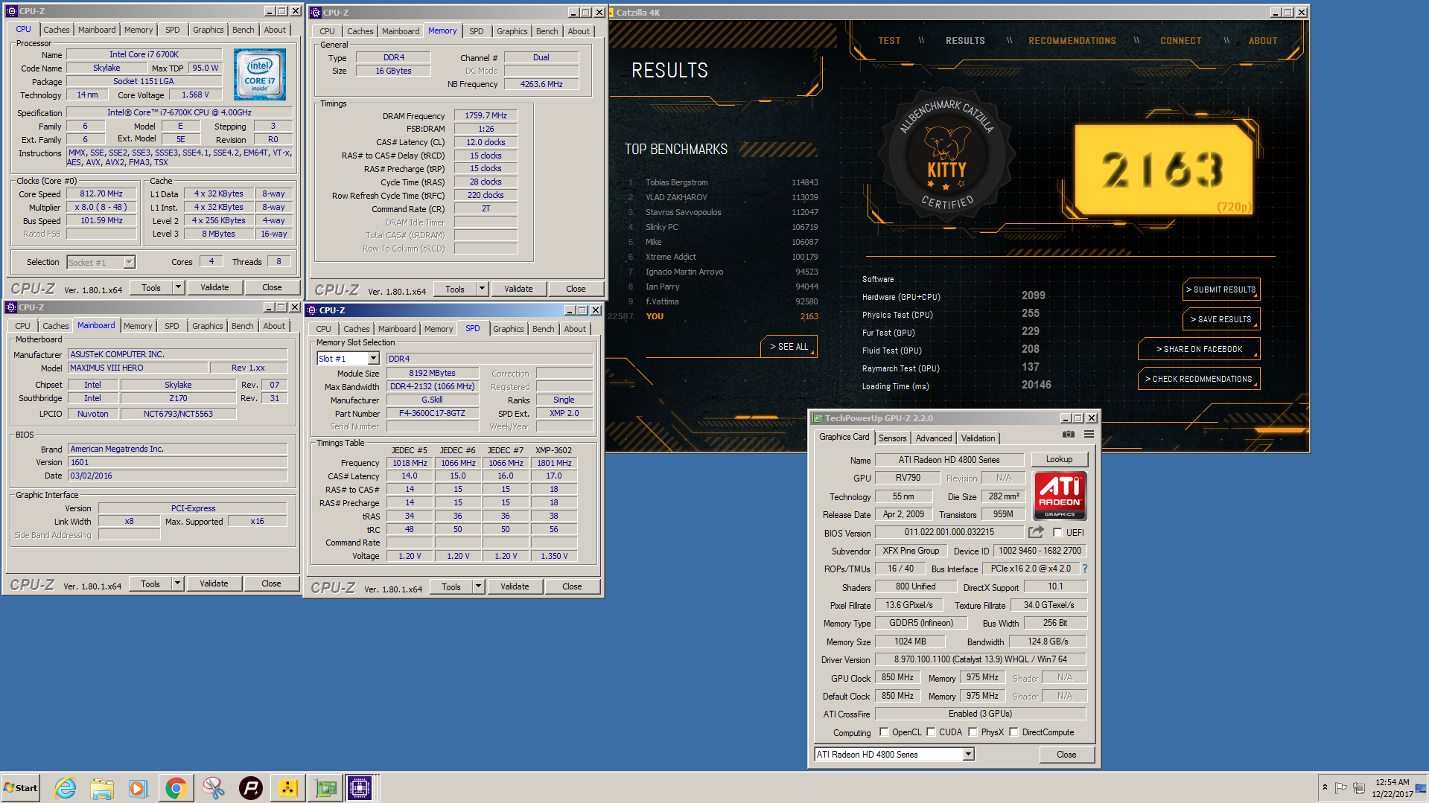
Task: Click the GPU name field ATI Radeon HD 4800
Action: coord(949,460)
